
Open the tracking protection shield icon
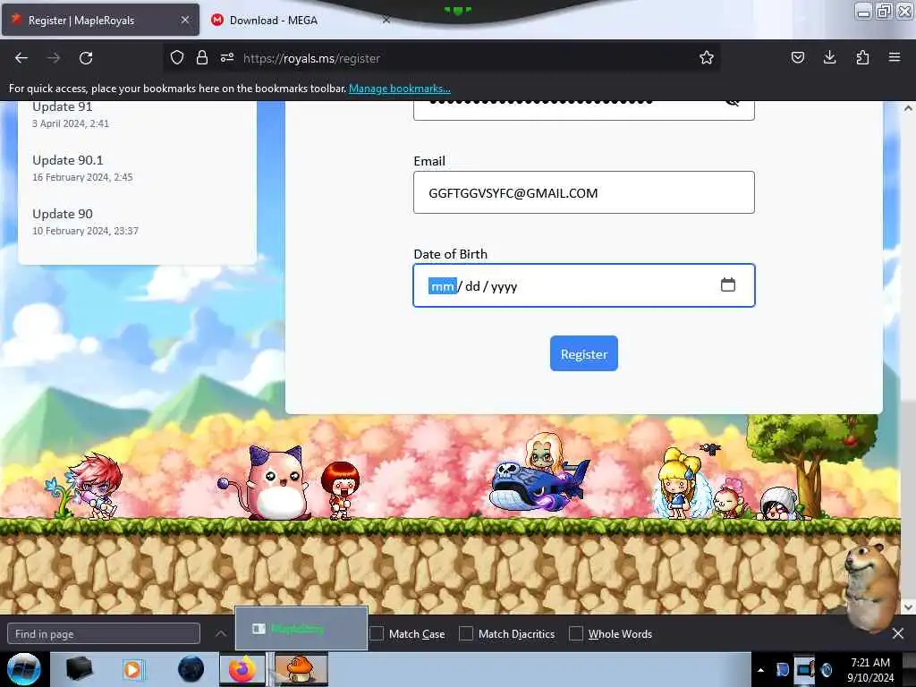(177, 57)
